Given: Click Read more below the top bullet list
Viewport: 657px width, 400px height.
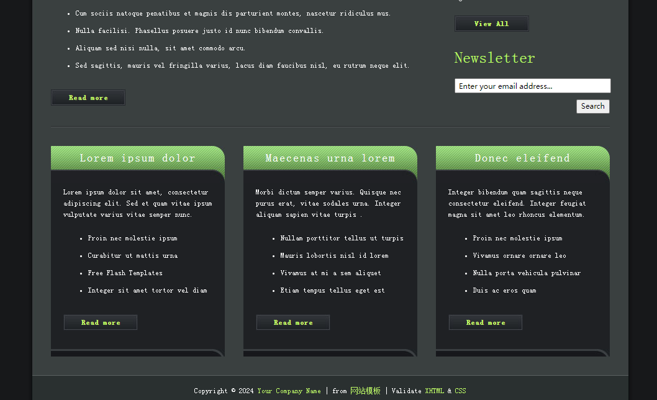Looking at the screenshot, I should [x=88, y=98].
